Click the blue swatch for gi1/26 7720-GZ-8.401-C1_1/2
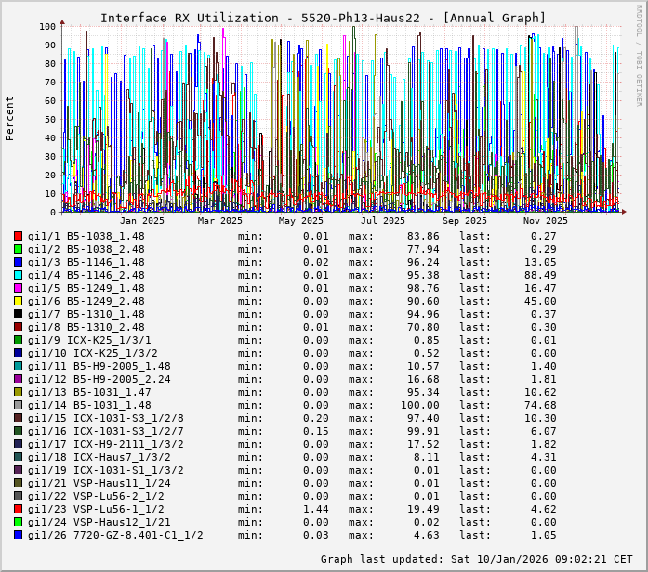The width and height of the screenshot is (648, 572). coord(19,535)
